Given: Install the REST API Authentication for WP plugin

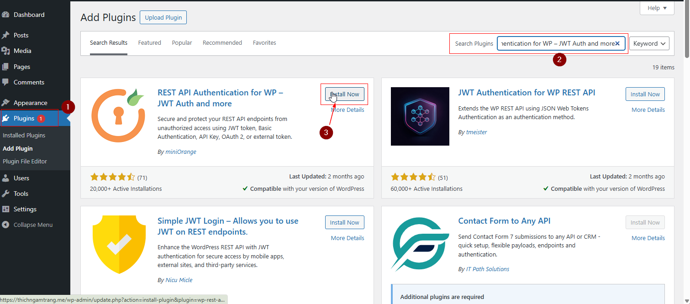Looking at the screenshot, I should tap(344, 94).
